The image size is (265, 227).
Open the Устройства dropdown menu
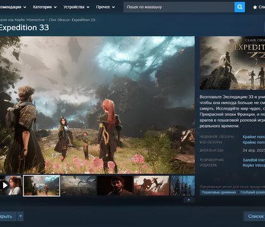point(76,7)
